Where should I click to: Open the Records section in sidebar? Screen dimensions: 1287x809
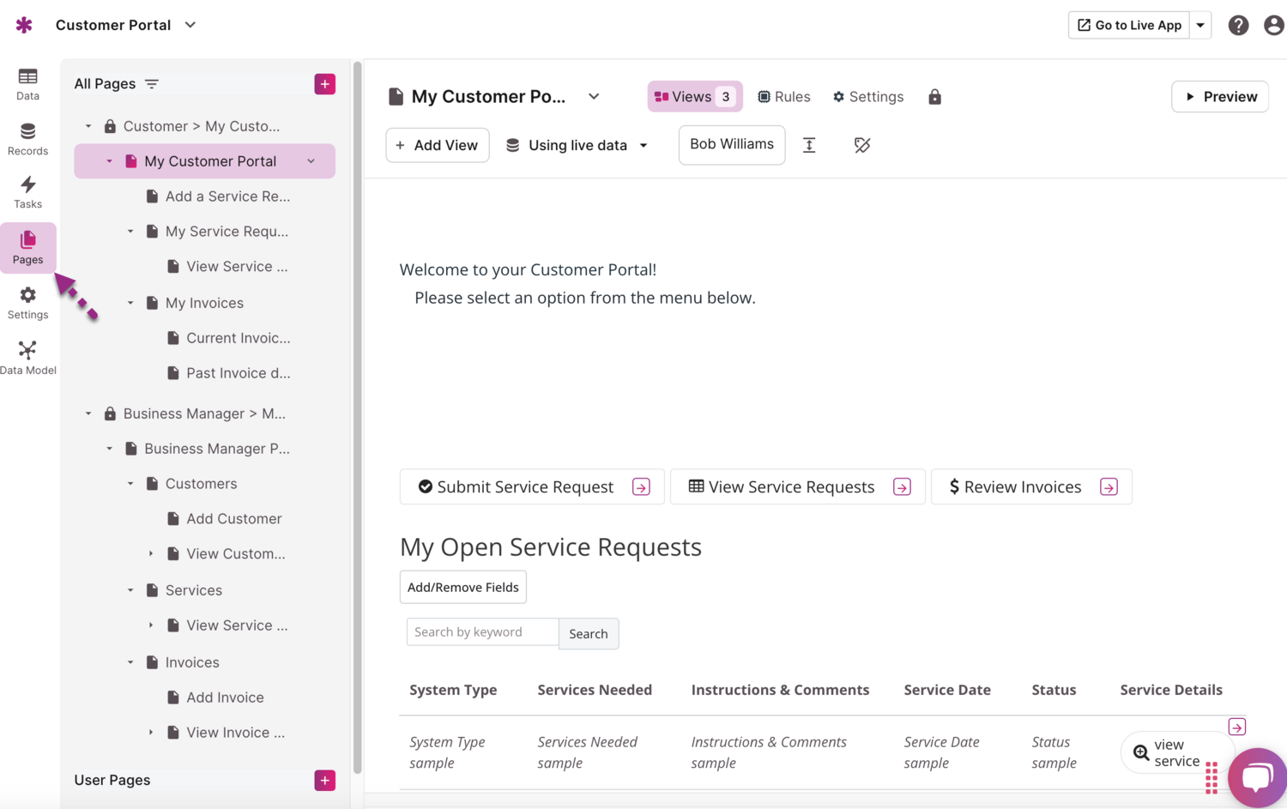pyautogui.click(x=27, y=139)
